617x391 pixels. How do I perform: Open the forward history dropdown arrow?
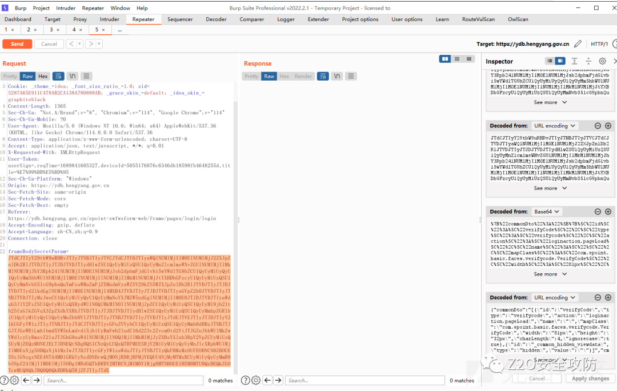click(99, 44)
